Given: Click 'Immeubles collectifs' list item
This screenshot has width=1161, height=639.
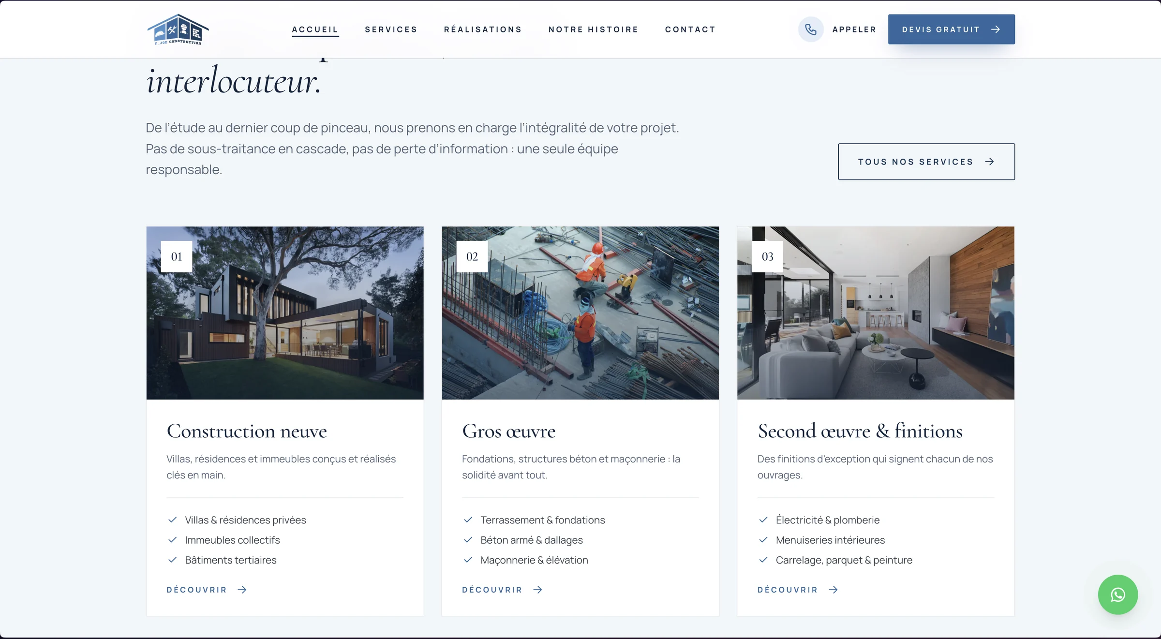Looking at the screenshot, I should (x=232, y=540).
